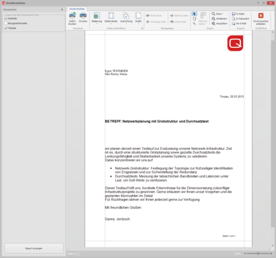The image size is (276, 258).
Task: Open the Ausrichtung orientation dropdown
Action: pos(126,18)
